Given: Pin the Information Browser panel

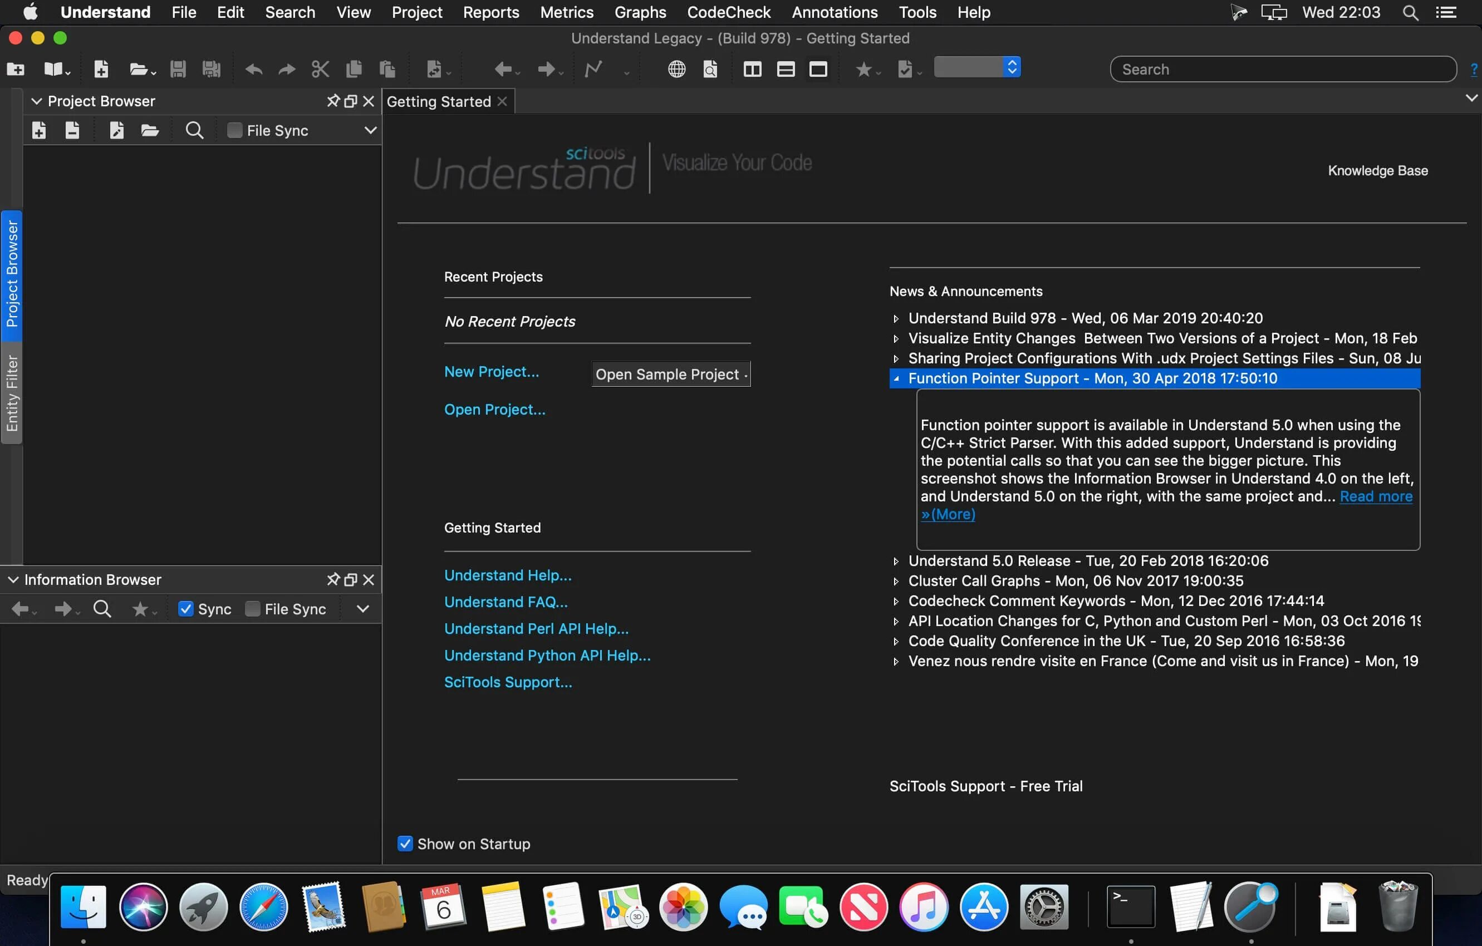Looking at the screenshot, I should (x=332, y=579).
